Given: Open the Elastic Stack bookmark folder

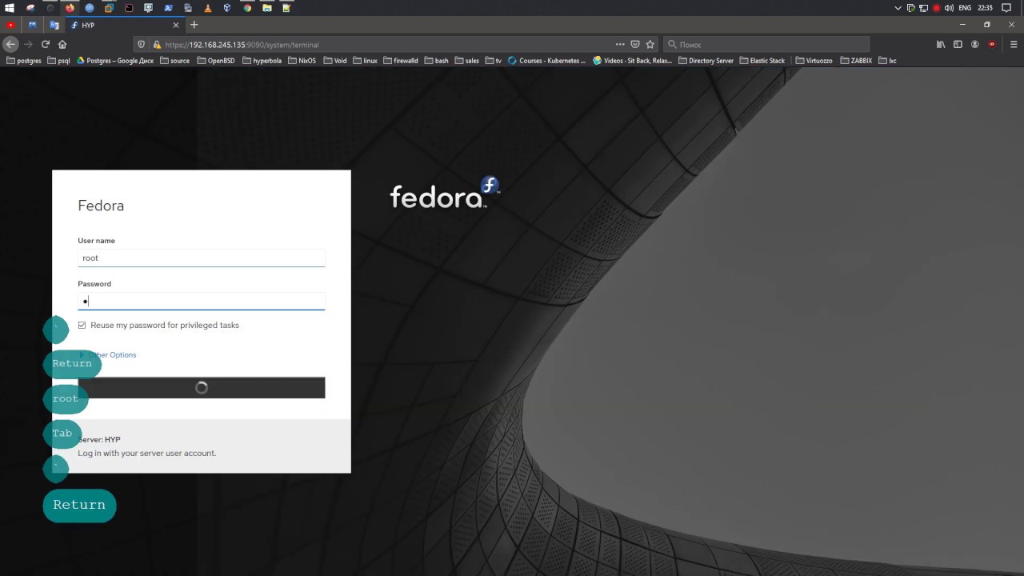Looking at the screenshot, I should point(762,61).
